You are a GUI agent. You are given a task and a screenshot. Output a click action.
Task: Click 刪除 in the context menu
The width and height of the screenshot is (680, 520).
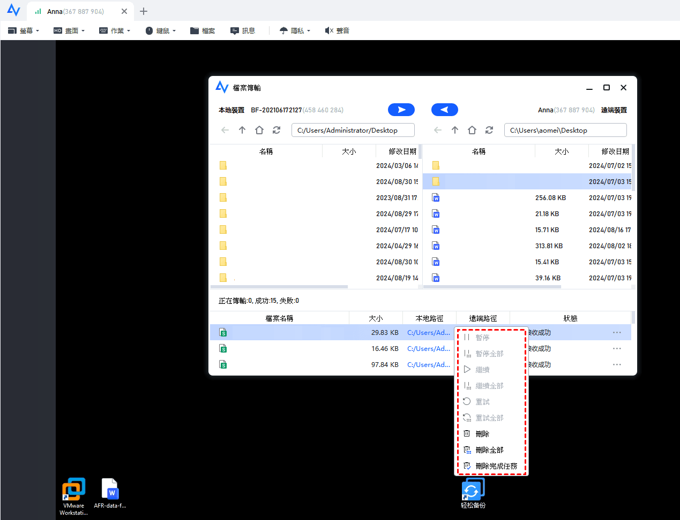pyautogui.click(x=482, y=434)
